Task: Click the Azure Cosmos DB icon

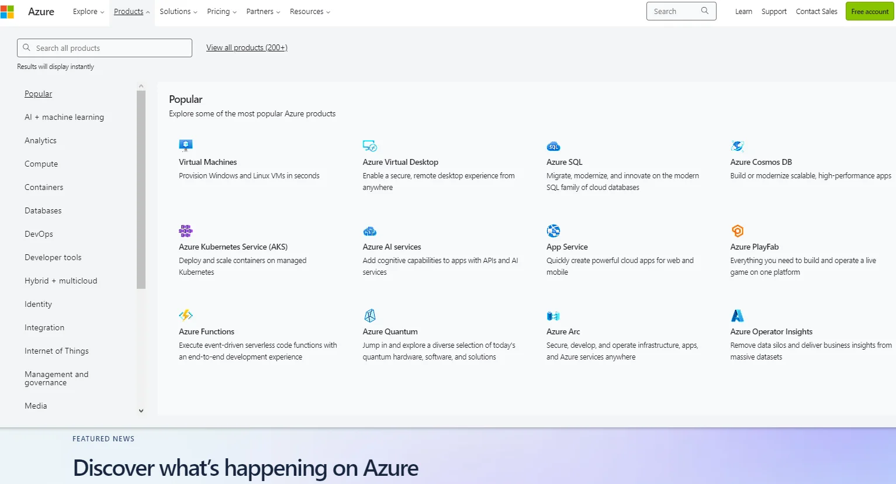Action: pos(738,146)
